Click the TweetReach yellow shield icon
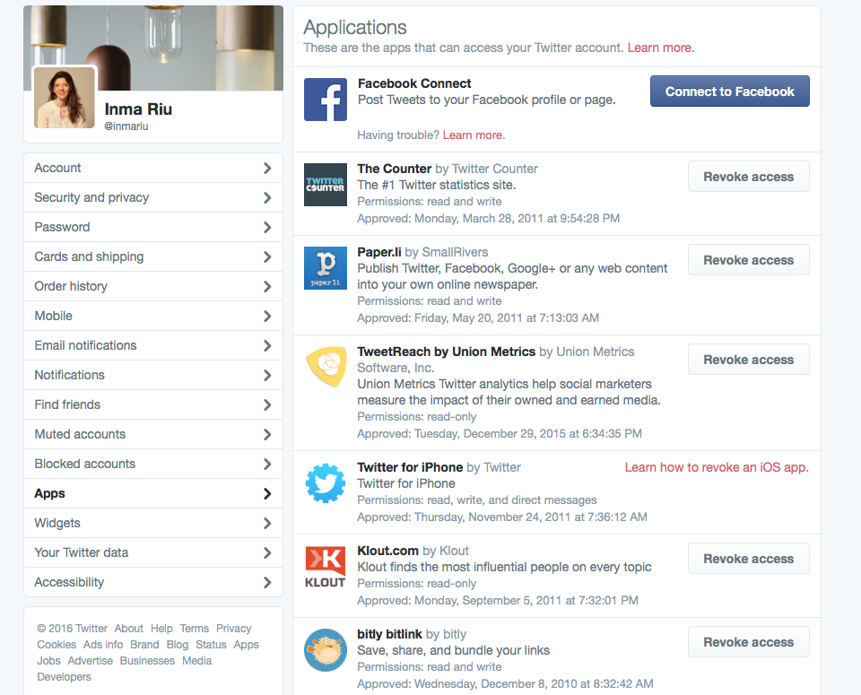The image size is (861, 695). [326, 366]
